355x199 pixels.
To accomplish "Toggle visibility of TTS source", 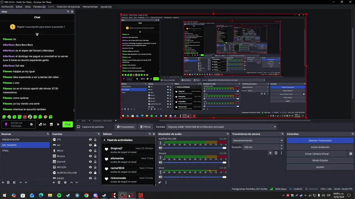I will point(90,140).
